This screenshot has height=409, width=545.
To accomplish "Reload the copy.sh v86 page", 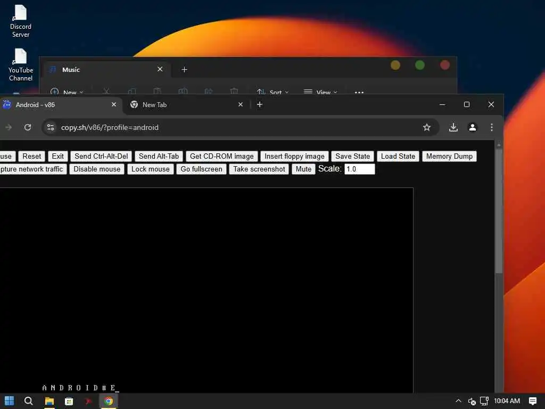I will [x=28, y=127].
